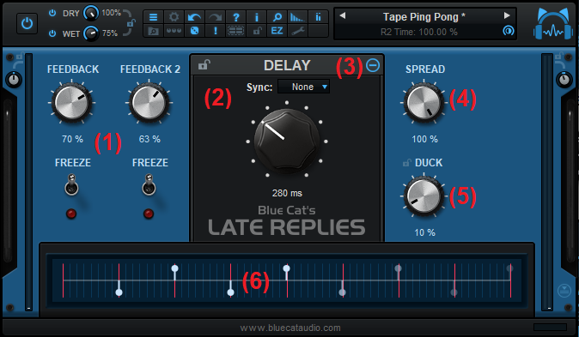Screen dimensions: 579x337
Task: Open the Sync dropdown set to None
Action: (x=303, y=87)
